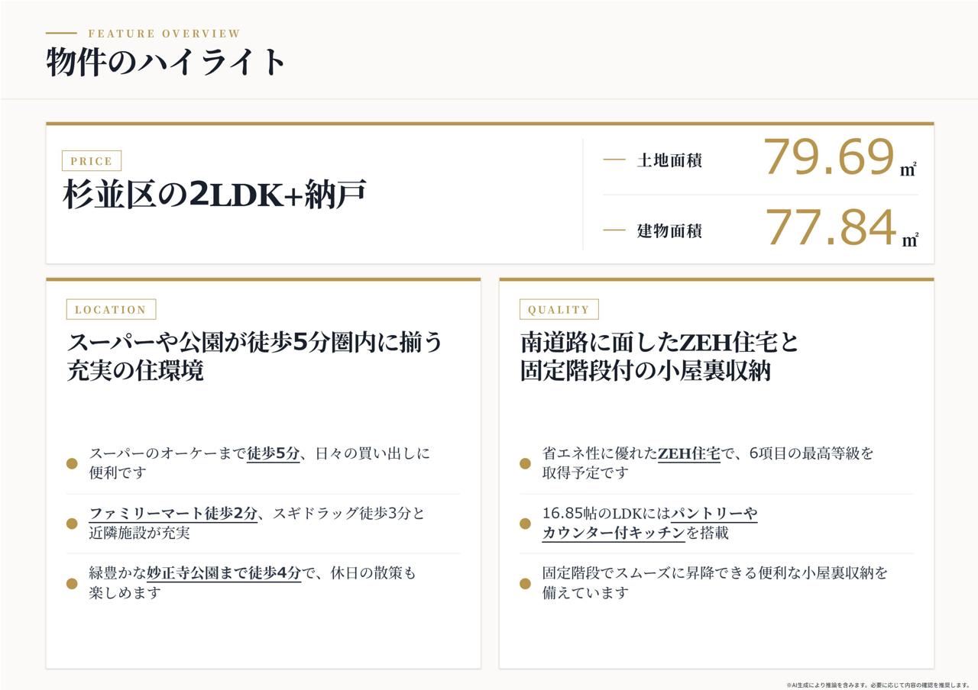Viewport: 978px width, 690px height.
Task: Click the underlined ファミリーマート徒歩2分 text
Action: (173, 514)
